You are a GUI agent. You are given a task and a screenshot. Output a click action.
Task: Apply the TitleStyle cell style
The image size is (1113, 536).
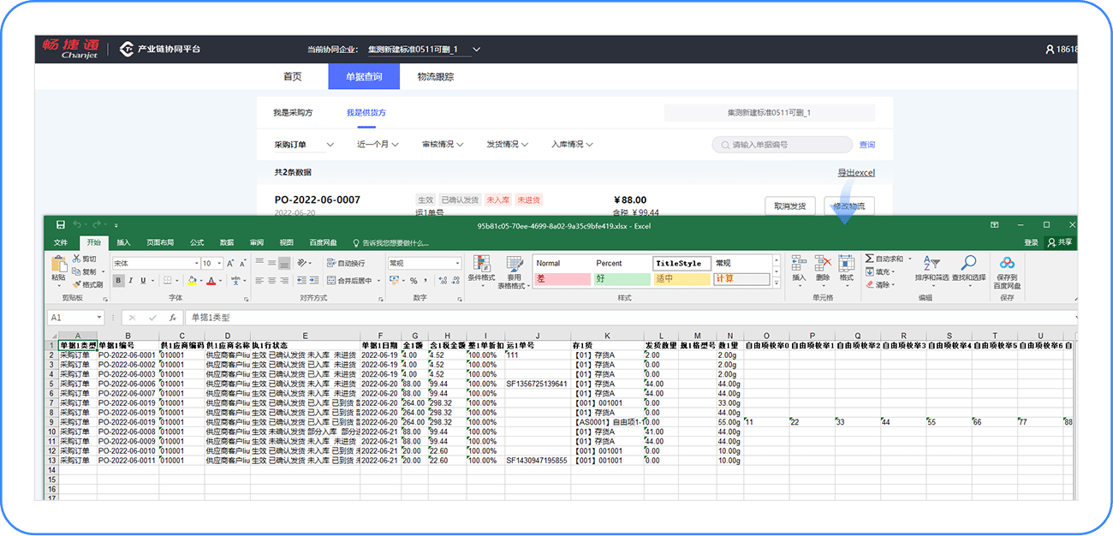click(x=681, y=264)
